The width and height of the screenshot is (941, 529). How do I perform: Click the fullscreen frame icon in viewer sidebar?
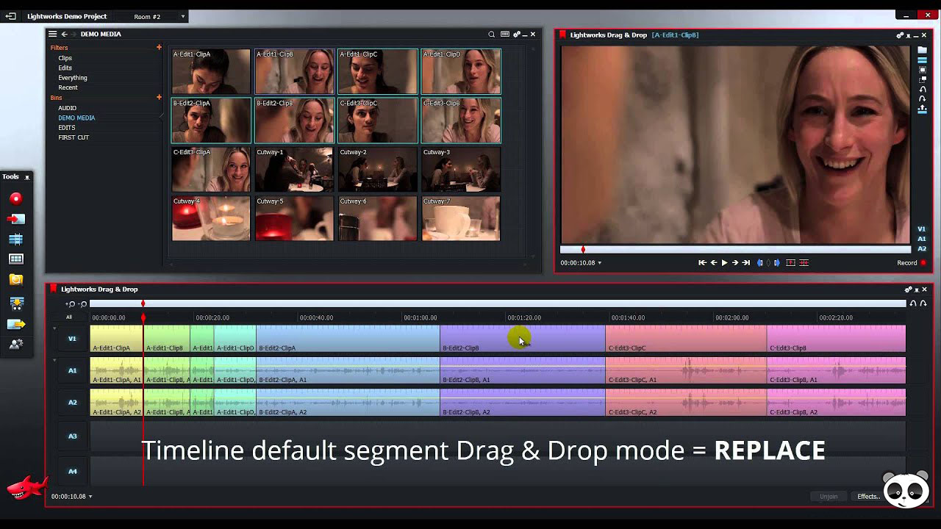pyautogui.click(x=923, y=70)
